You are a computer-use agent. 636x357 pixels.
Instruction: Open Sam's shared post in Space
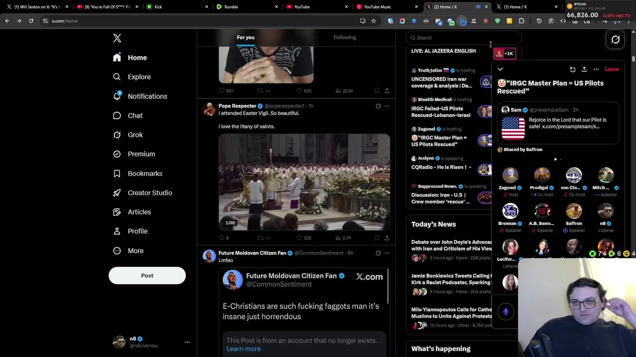click(x=557, y=123)
